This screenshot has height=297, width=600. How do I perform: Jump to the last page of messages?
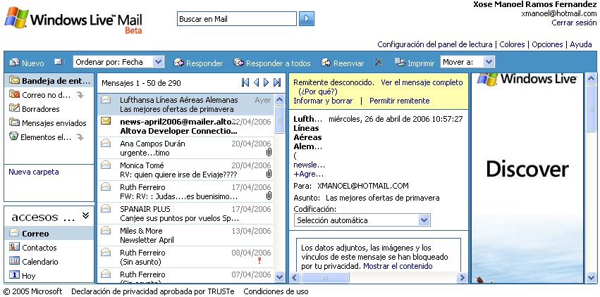(277, 82)
